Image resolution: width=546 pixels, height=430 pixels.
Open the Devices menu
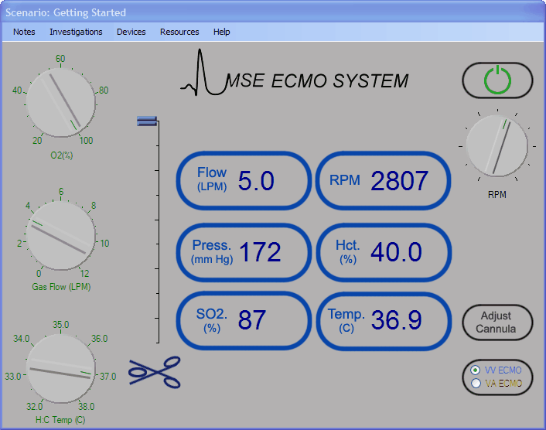pyautogui.click(x=131, y=32)
